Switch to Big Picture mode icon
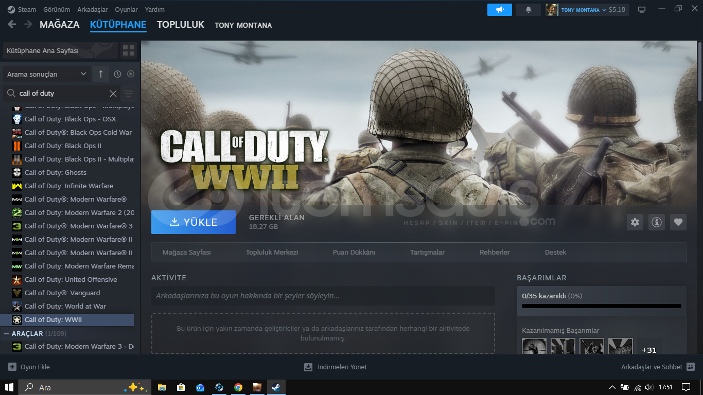This screenshot has width=703, height=395. (x=642, y=10)
